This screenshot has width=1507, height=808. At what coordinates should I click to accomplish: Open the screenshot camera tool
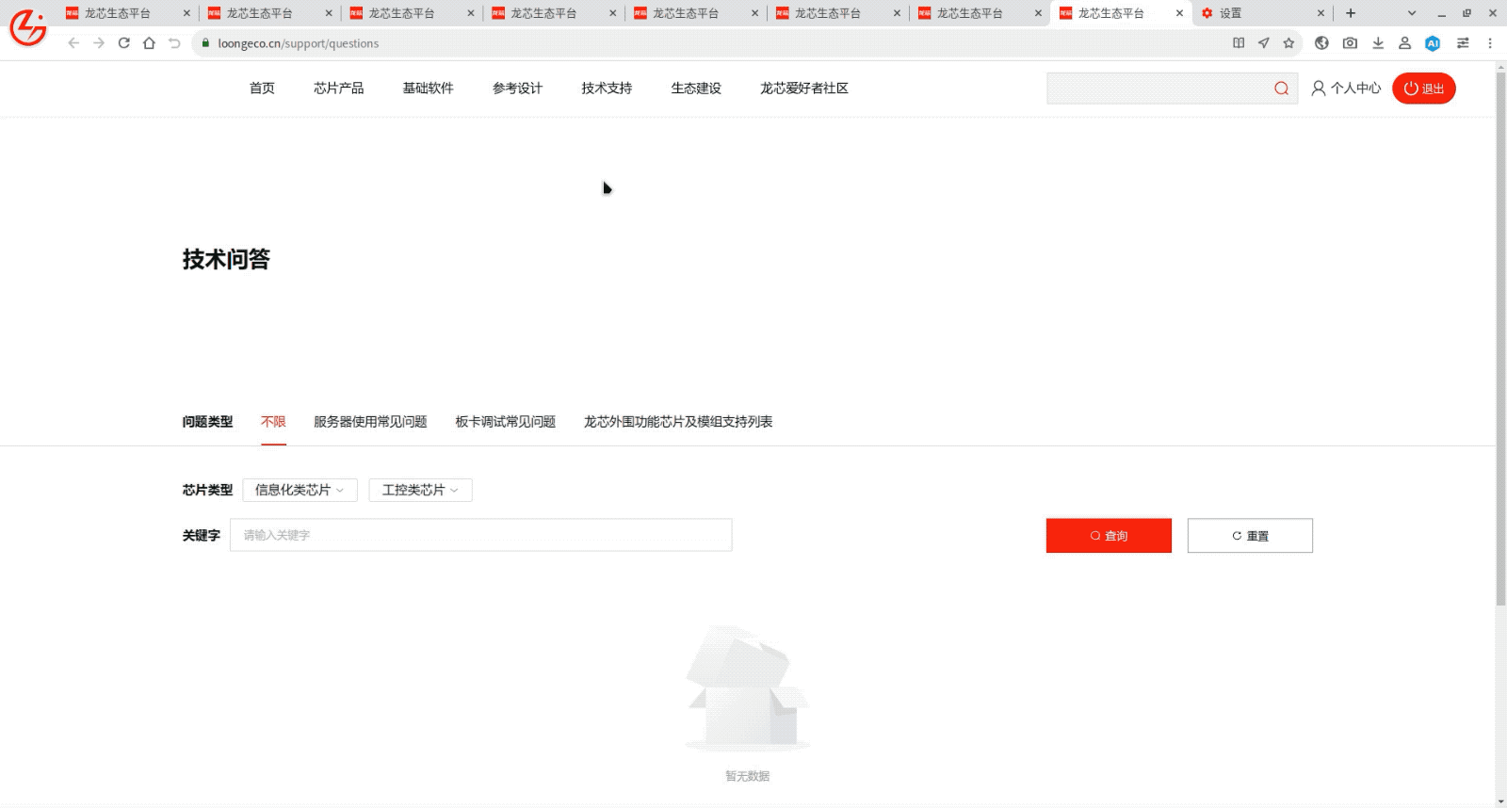coord(1350,43)
